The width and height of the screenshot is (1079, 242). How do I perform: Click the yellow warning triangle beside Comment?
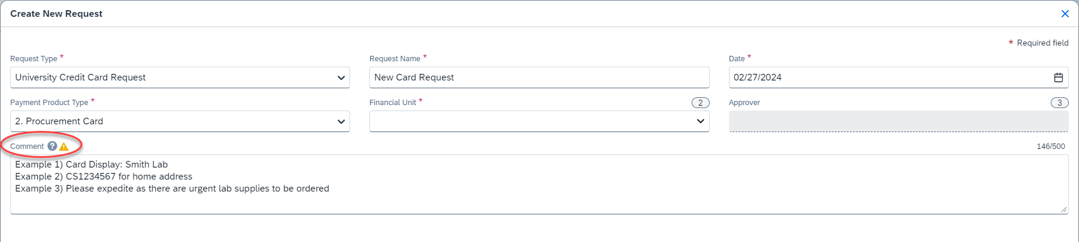tap(64, 147)
